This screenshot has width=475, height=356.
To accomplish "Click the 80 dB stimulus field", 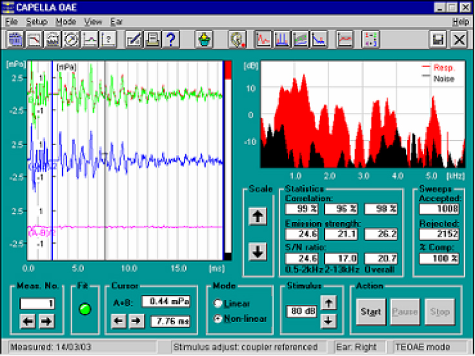I will point(301,311).
